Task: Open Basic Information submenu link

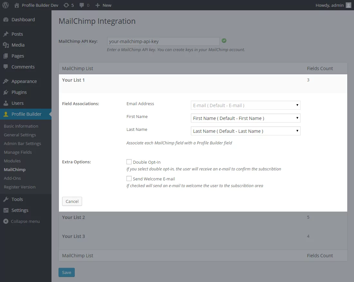Action: coord(21,126)
